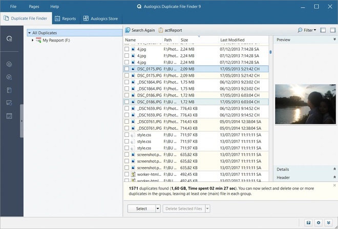Click the Select button

(x=141, y=209)
